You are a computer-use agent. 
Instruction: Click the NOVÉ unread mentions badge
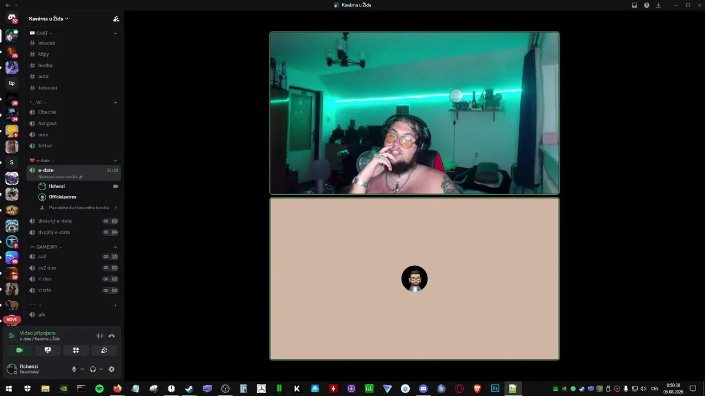click(x=12, y=320)
